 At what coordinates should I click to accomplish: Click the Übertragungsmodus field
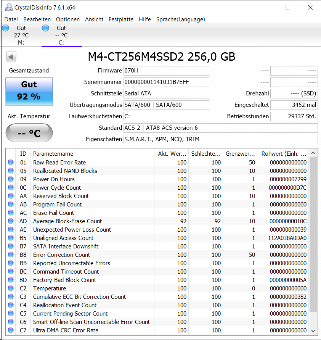[166, 105]
